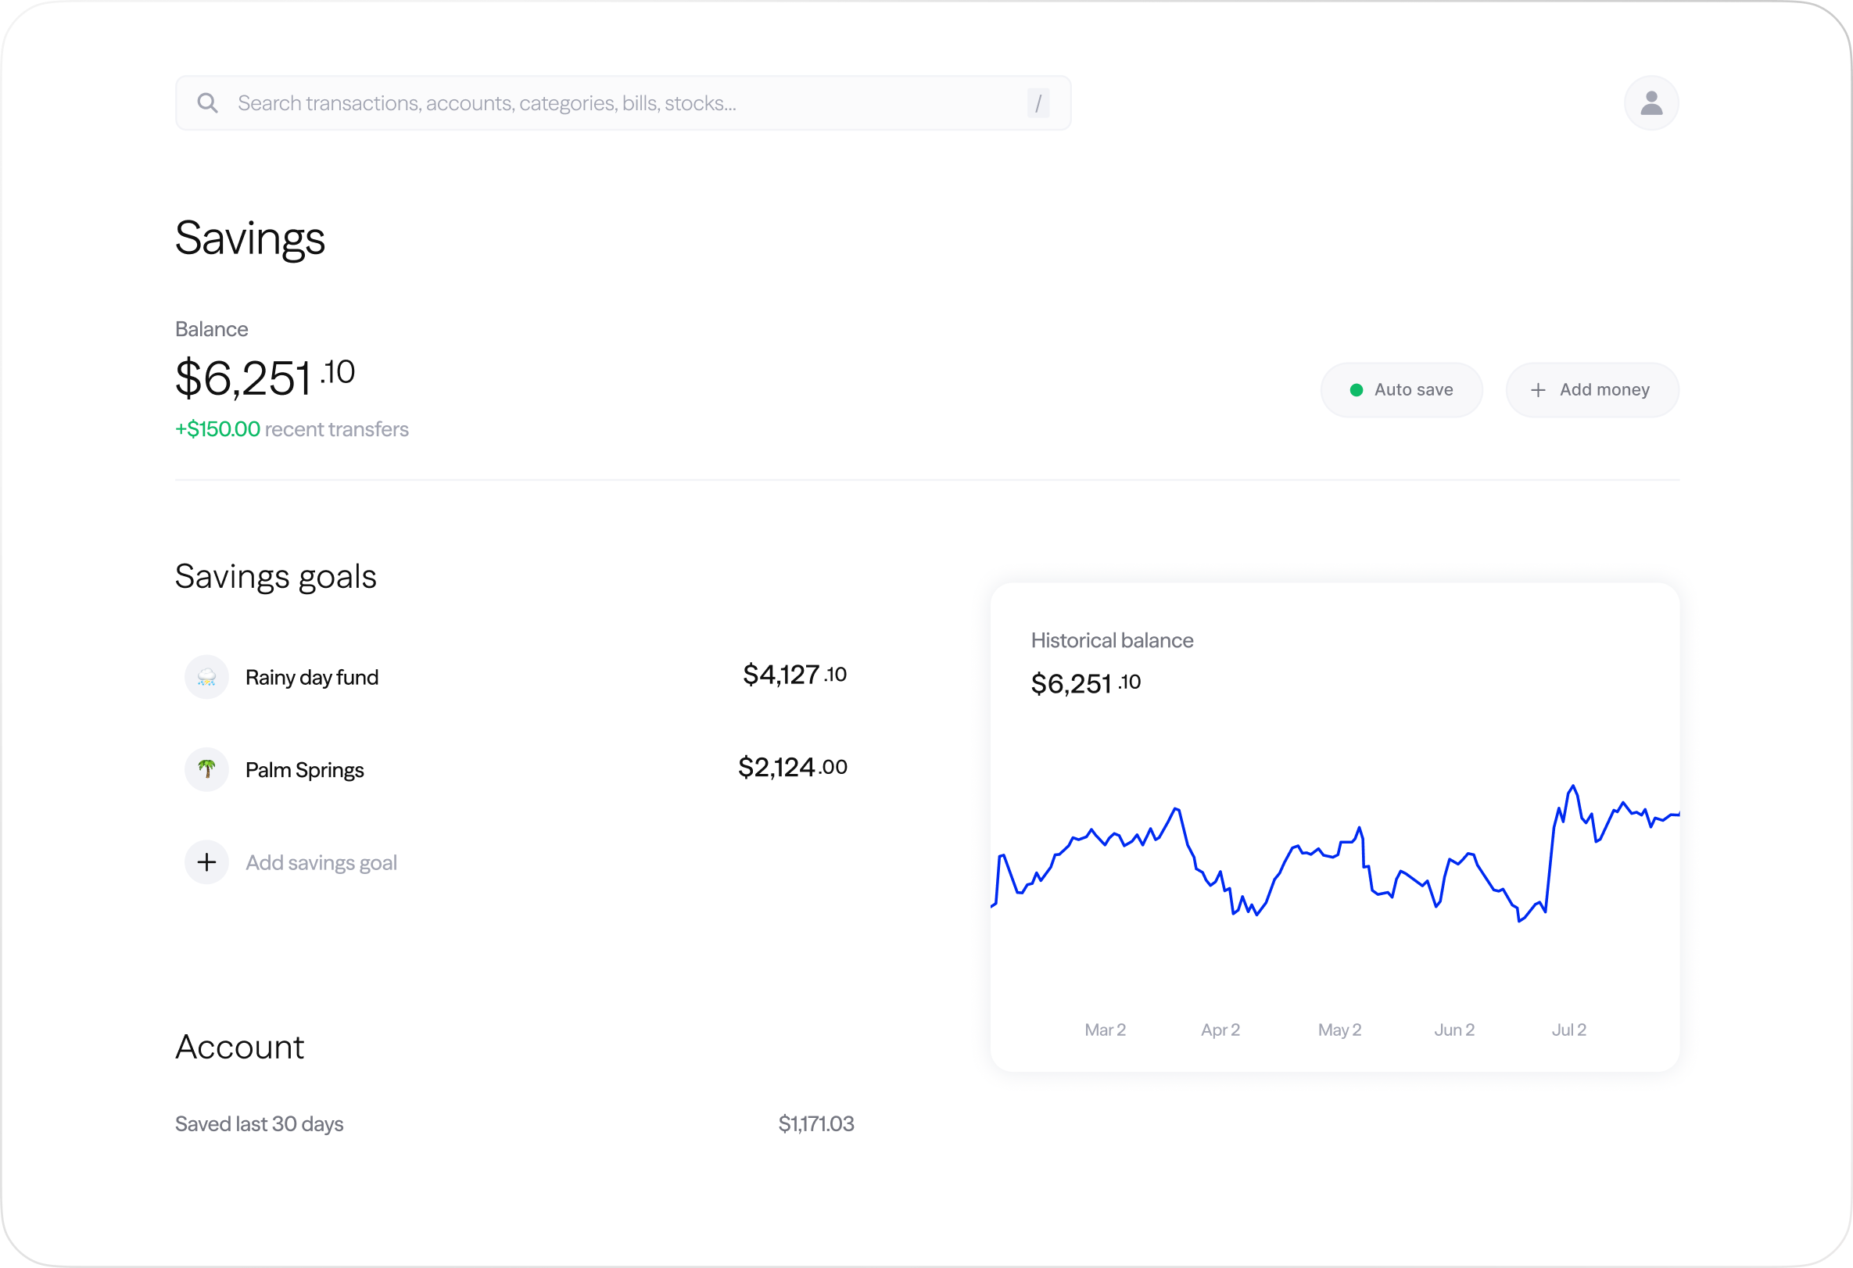This screenshot has width=1853, height=1268.
Task: Click the slash shortcut key badge
Action: (x=1038, y=103)
